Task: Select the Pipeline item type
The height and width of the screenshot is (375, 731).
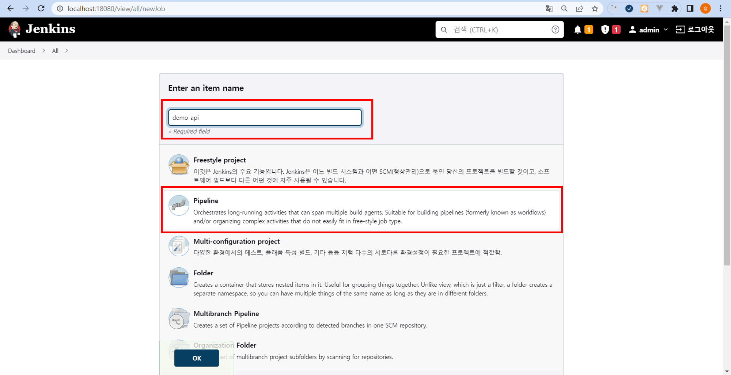Action: [361, 210]
